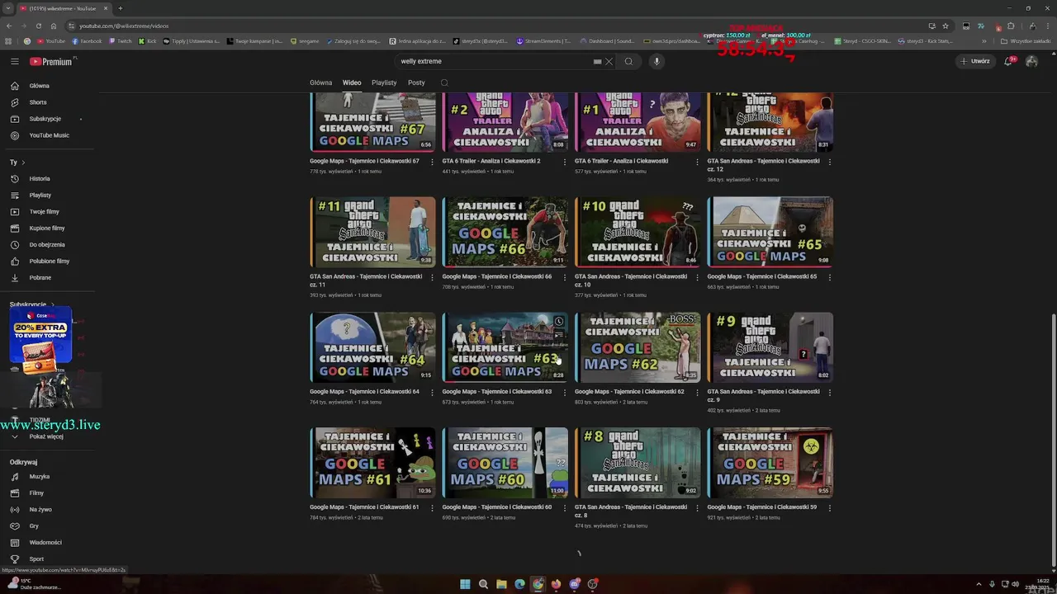Expand the Subskrypcje section header
This screenshot has height=594, width=1057.
(x=32, y=304)
